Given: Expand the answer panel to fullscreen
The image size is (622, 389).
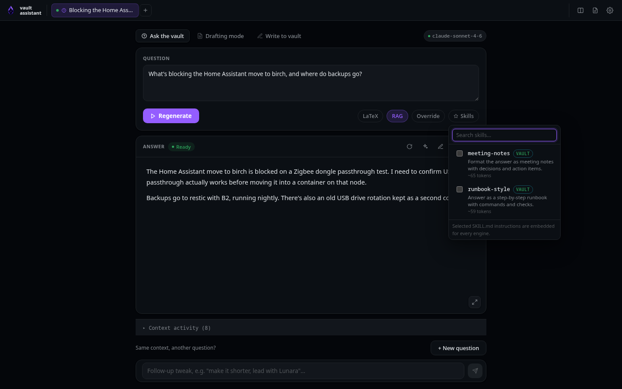Looking at the screenshot, I should 475,302.
